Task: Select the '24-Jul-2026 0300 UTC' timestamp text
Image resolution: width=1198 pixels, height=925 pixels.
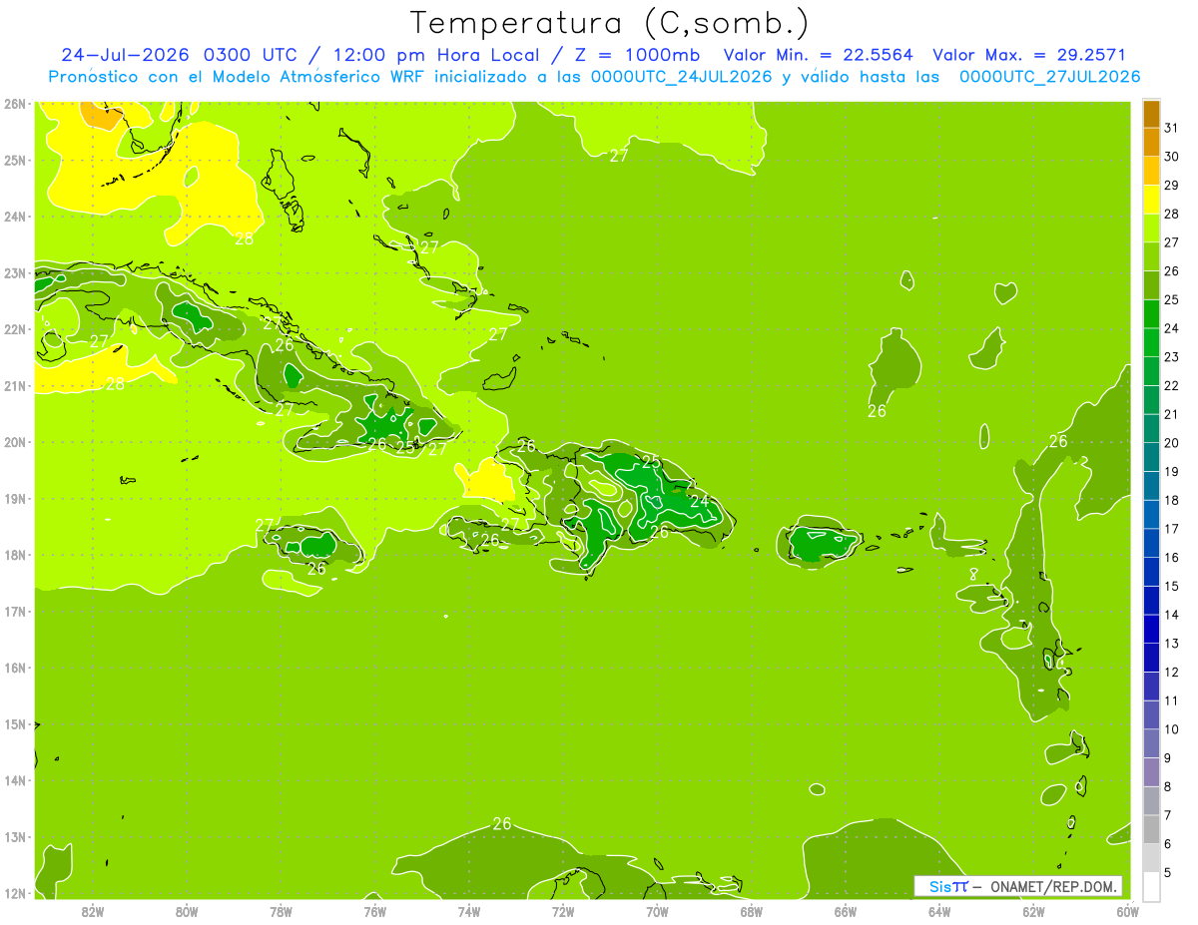Action: [x=179, y=55]
